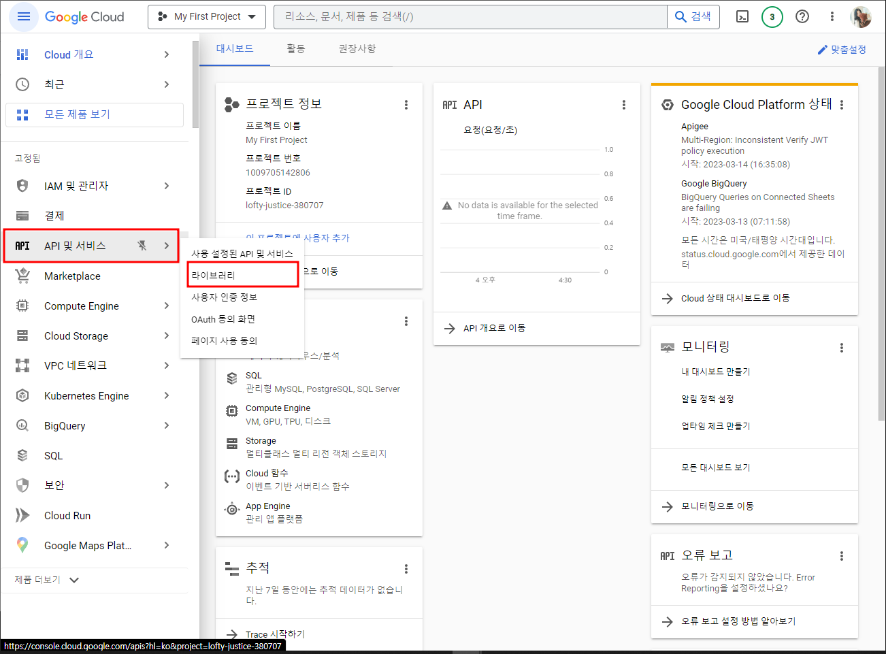Open 오류 보고 설정 방법 알아보기 link
Screen dimensions: 886x654
tap(738, 621)
